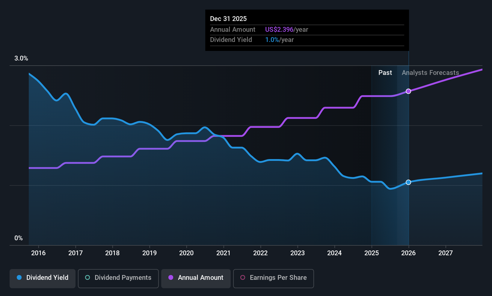Click the 2016 x-axis label
Image resolution: width=492 pixels, height=296 pixels.
pyautogui.click(x=38, y=253)
